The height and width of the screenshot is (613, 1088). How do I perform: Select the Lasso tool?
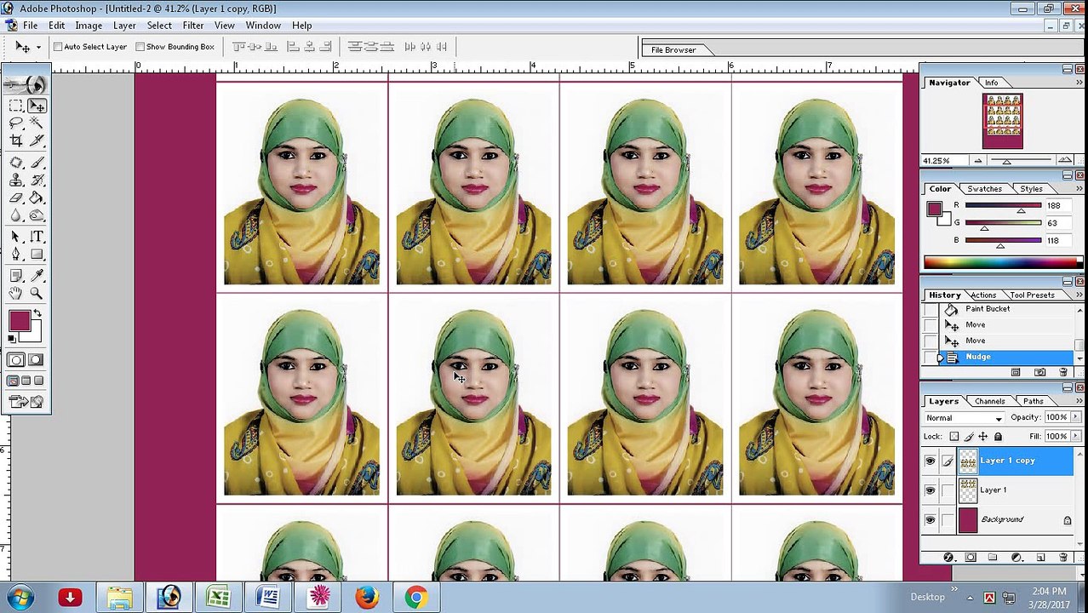coord(16,123)
